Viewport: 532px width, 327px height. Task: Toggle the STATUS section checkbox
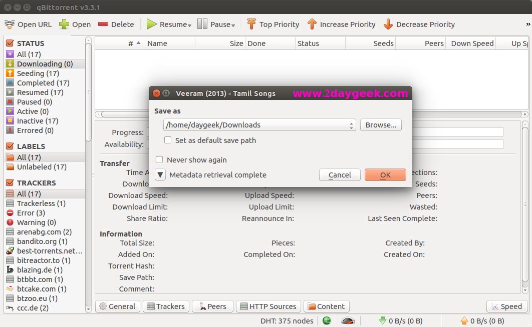10,43
